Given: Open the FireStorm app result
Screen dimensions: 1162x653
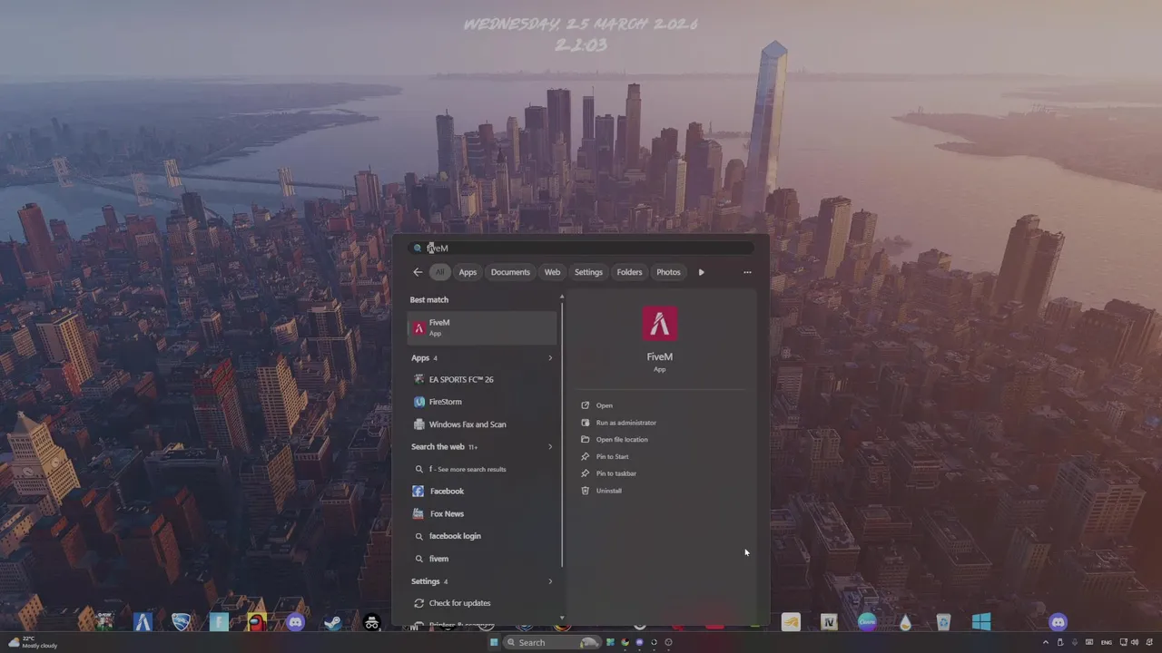Looking at the screenshot, I should (482, 402).
